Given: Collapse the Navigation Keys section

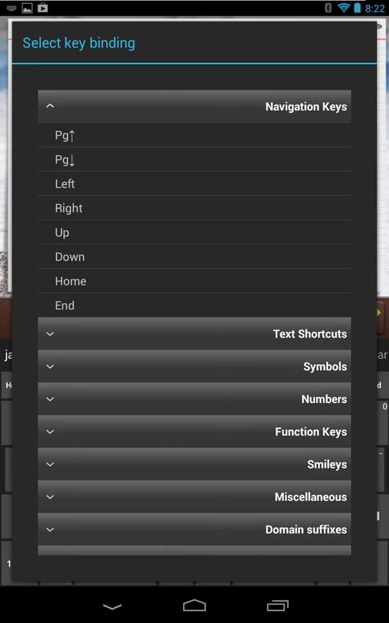Looking at the screenshot, I should pyautogui.click(x=194, y=106).
